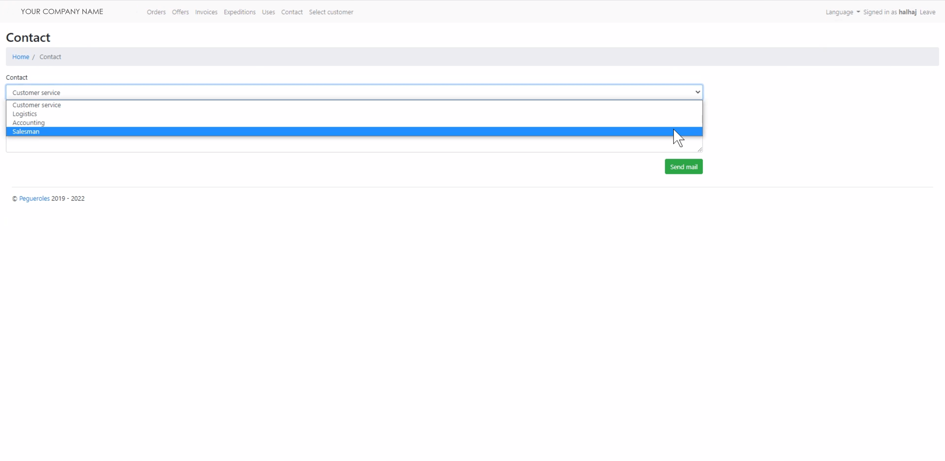Click the Leave sign-out link
Viewport: 945px width, 461px height.
927,12
